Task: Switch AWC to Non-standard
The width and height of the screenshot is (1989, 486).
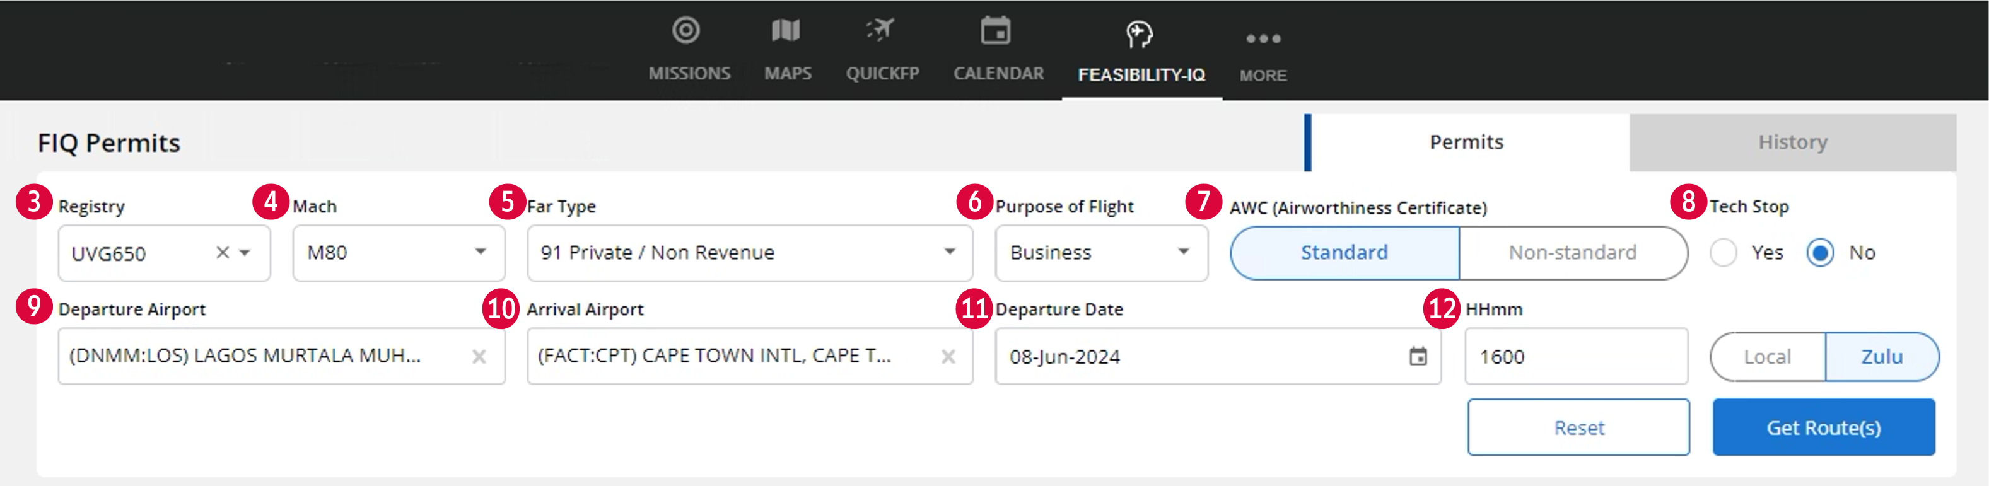Action: [x=1572, y=253]
